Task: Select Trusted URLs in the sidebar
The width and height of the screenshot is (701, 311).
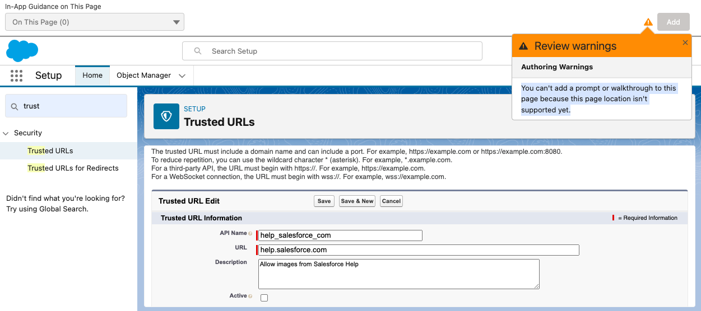Action: pos(50,151)
